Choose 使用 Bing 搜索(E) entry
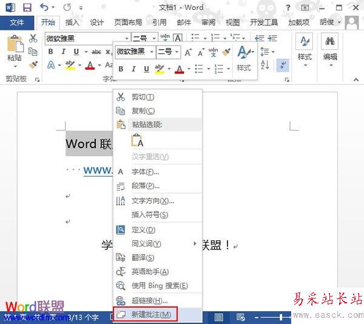 [x=158, y=286]
